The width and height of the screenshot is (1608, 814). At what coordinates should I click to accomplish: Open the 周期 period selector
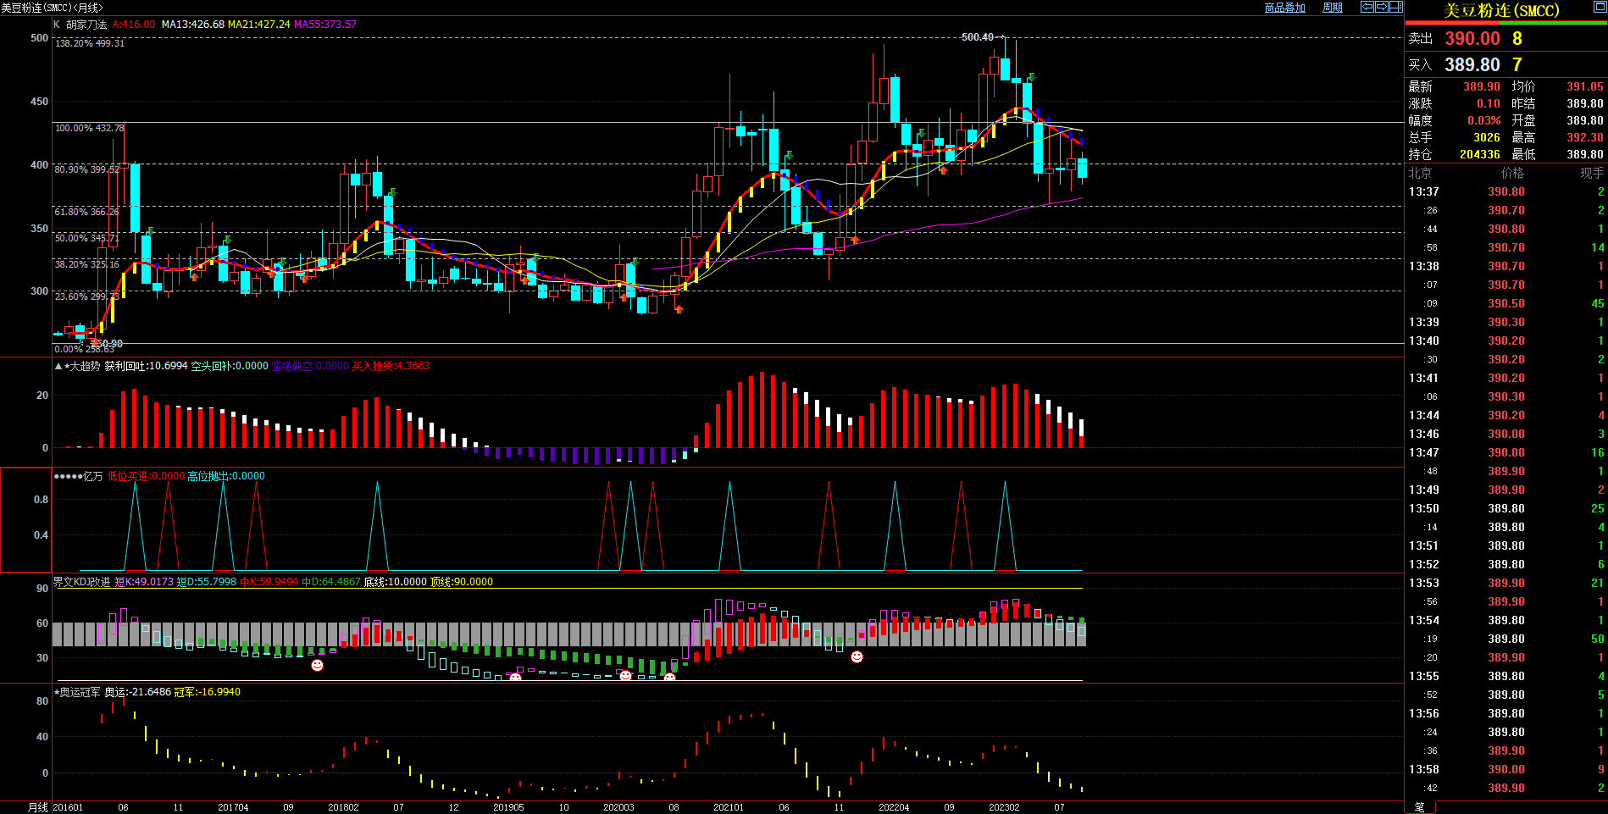[1333, 8]
